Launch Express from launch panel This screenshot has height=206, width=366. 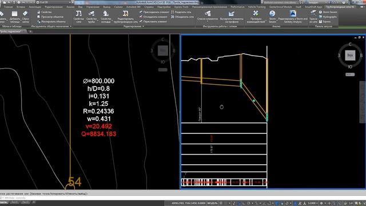coord(325,22)
